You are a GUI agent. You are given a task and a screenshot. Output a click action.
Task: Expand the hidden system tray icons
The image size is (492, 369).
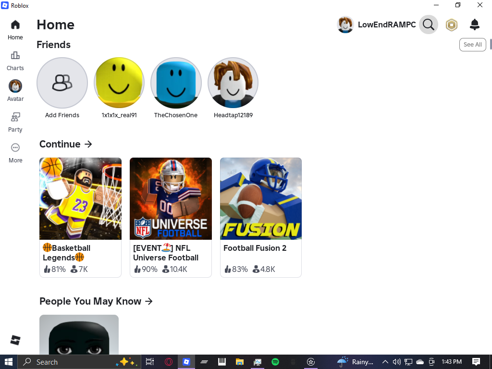pyautogui.click(x=385, y=362)
